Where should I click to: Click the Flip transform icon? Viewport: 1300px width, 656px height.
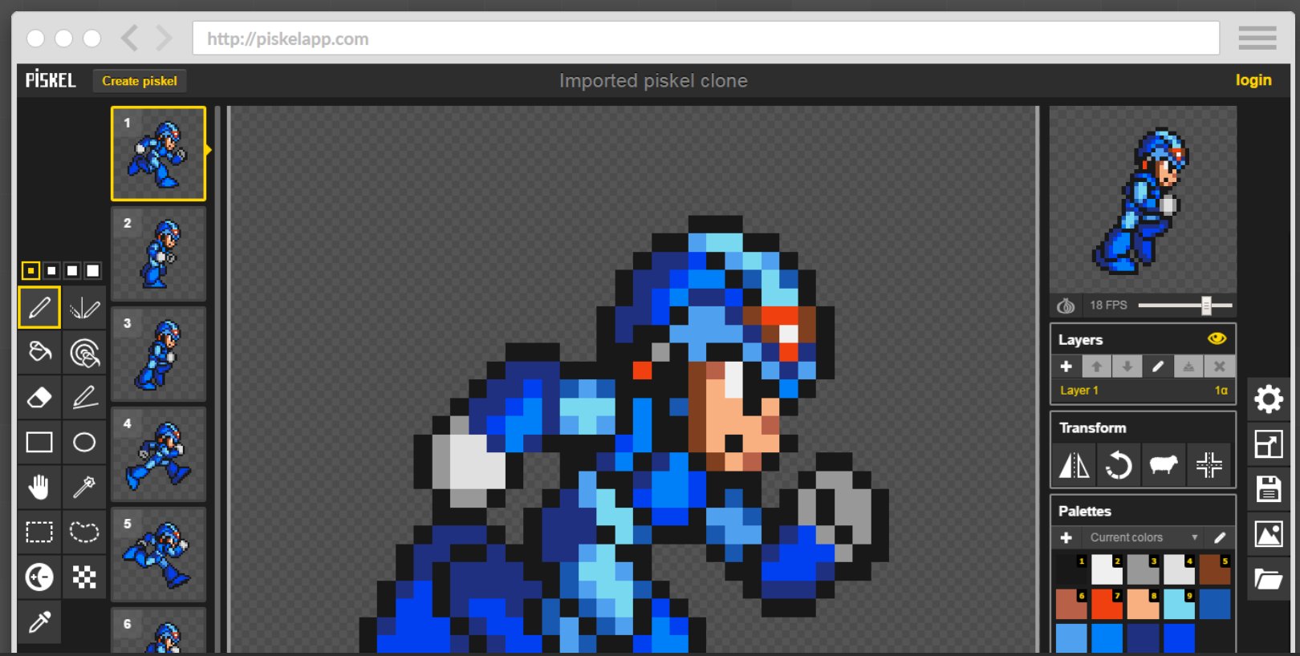(x=1074, y=465)
